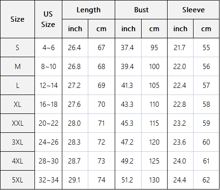Click the 28~30 US size cell

click(x=48, y=161)
